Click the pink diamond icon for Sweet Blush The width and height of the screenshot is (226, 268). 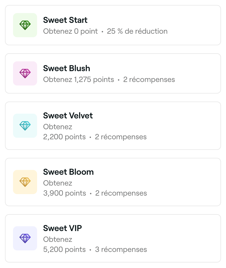25,73
